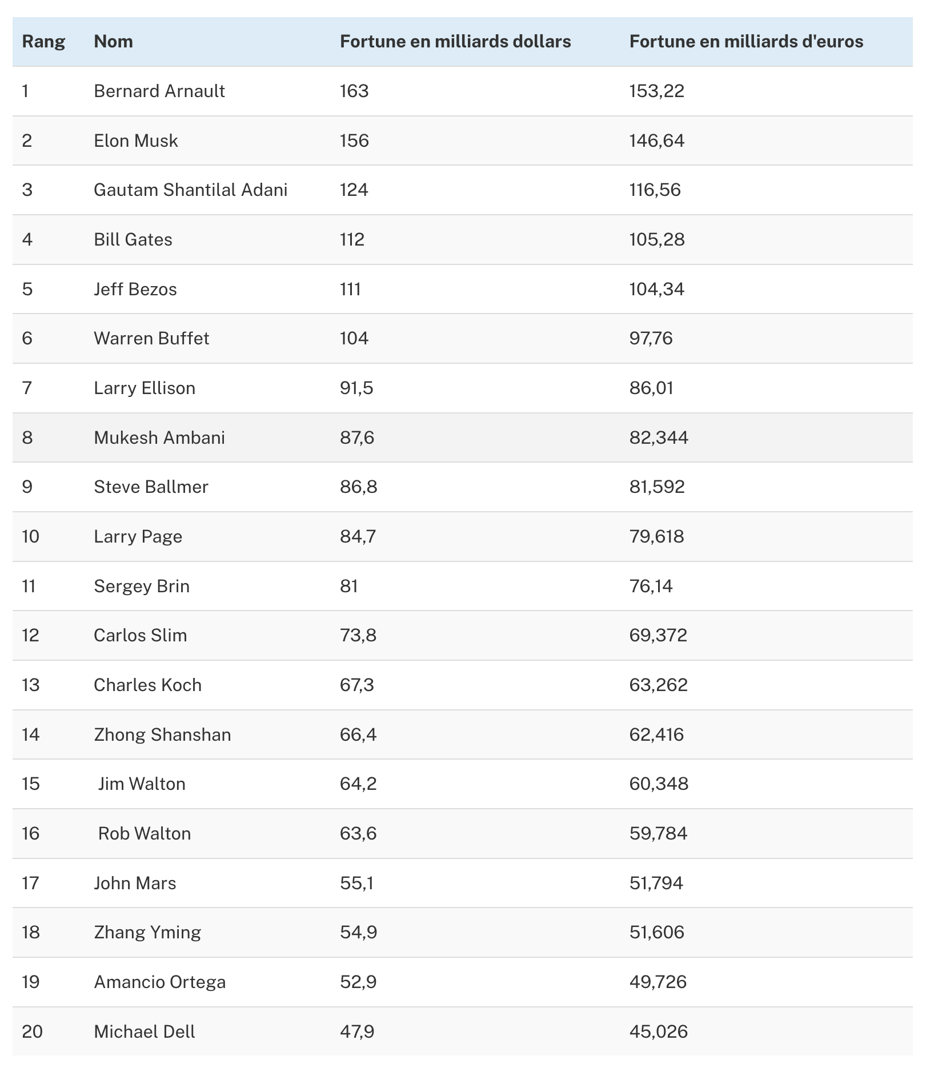Click the Nom column header

coord(113,42)
